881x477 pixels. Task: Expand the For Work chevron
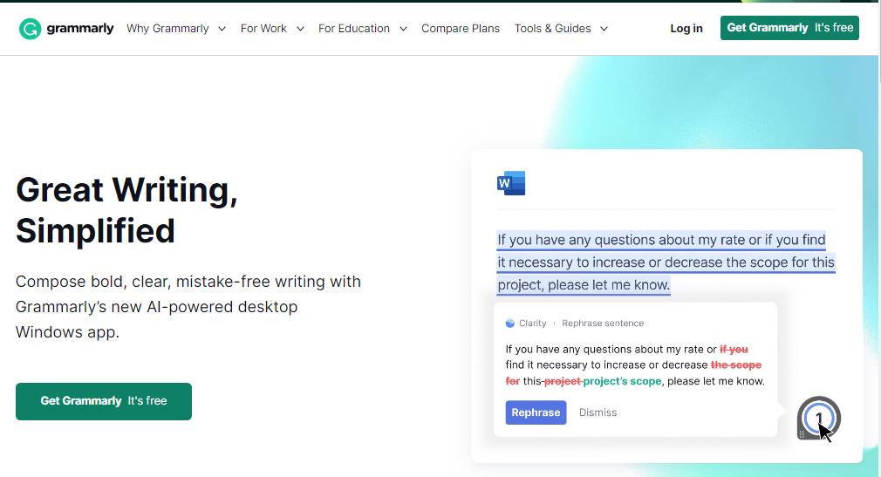coord(300,29)
